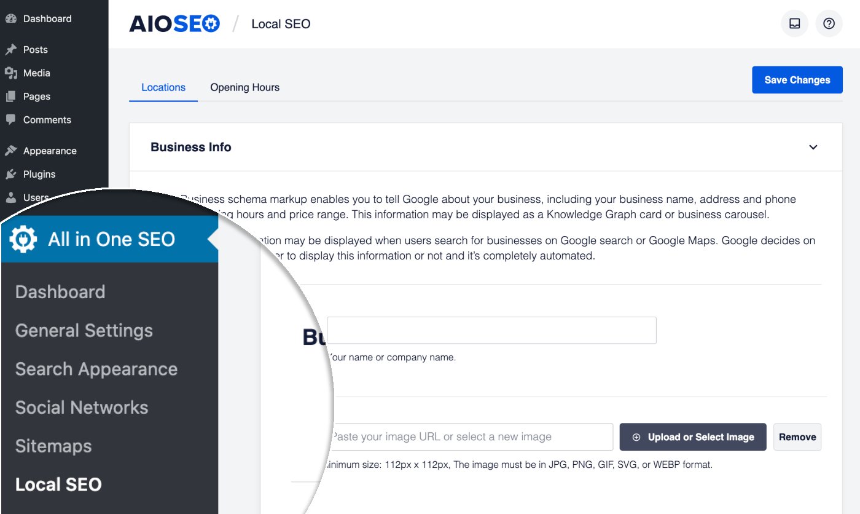This screenshot has height=514, width=860.
Task: Go to Sitemaps in AIOSEO menu
Action: pos(53,446)
